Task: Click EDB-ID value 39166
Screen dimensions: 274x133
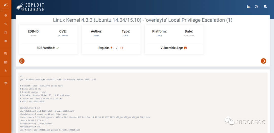Action: [x=33, y=36]
